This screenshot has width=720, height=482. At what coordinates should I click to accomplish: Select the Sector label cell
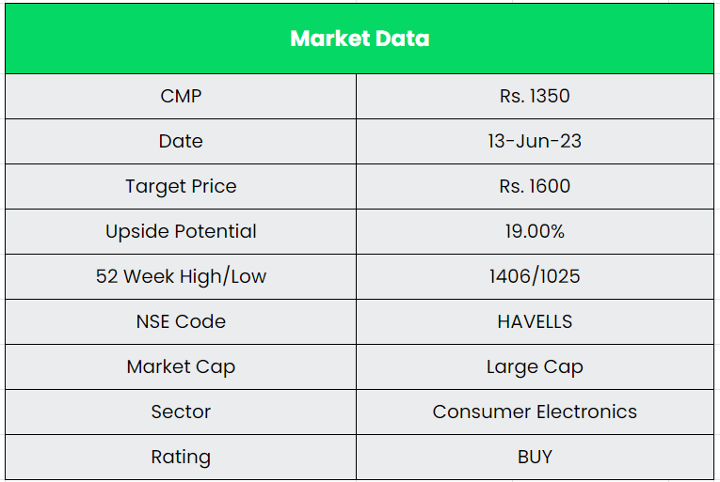[181, 412]
